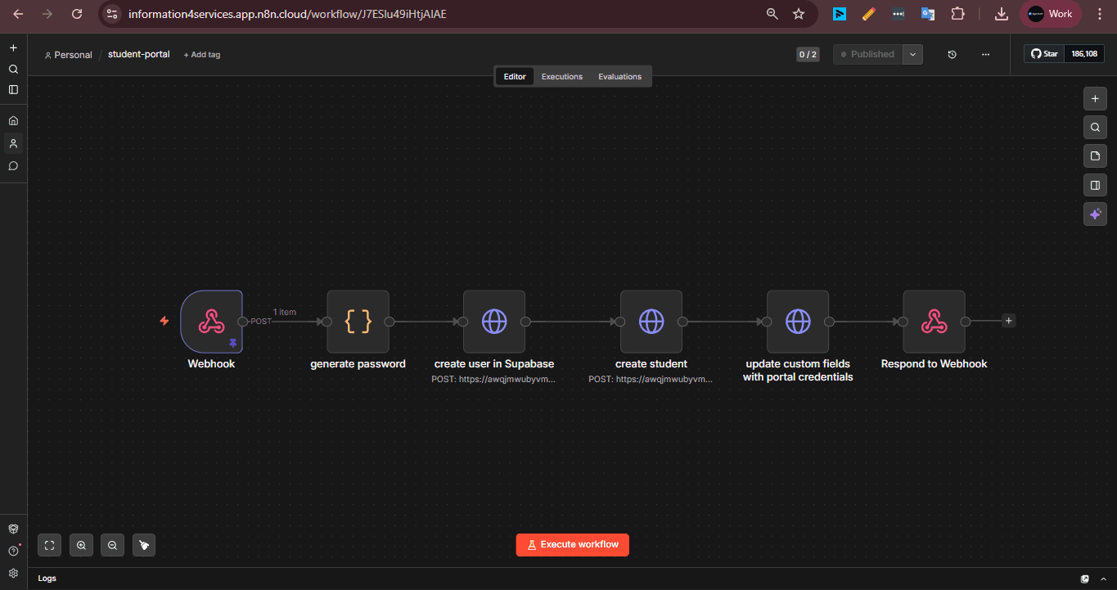Select the update custom fields node
This screenshot has width=1117, height=590.
click(798, 322)
